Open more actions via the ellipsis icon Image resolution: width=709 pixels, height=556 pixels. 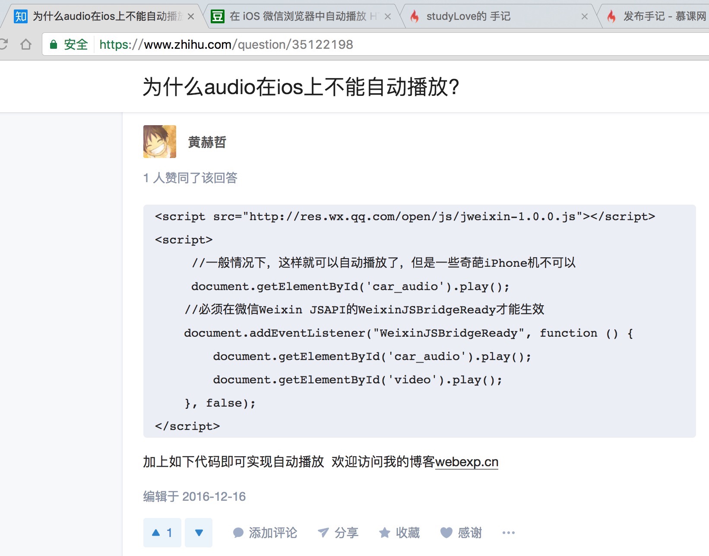coord(508,533)
